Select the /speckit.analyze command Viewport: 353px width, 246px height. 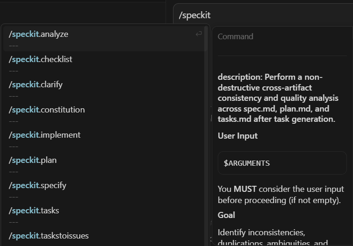pyautogui.click(x=105, y=39)
